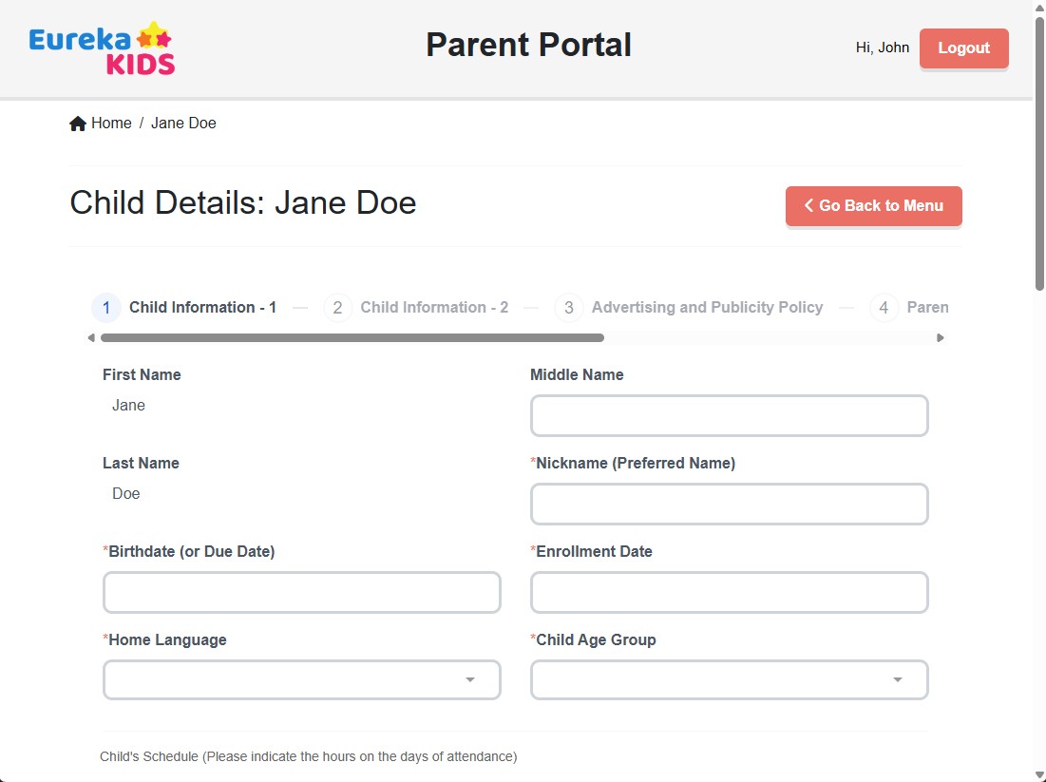The width and height of the screenshot is (1046, 782).
Task: Click the Eureka Kids logo
Action: [x=102, y=48]
